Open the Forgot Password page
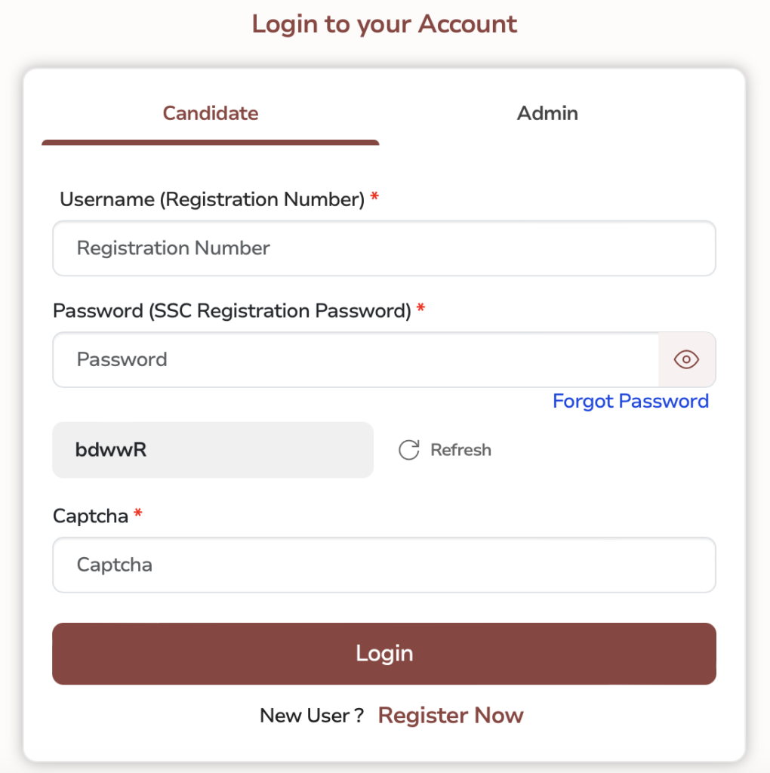770x773 pixels. point(631,401)
